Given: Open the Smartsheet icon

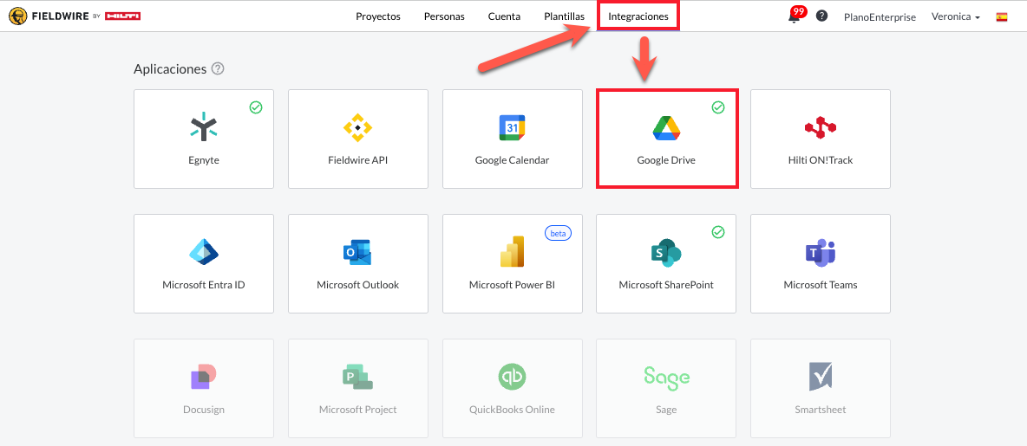Looking at the screenshot, I should tap(821, 377).
